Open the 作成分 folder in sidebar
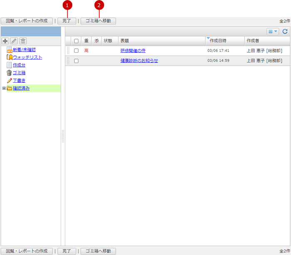The image size is (291, 255). point(19,65)
